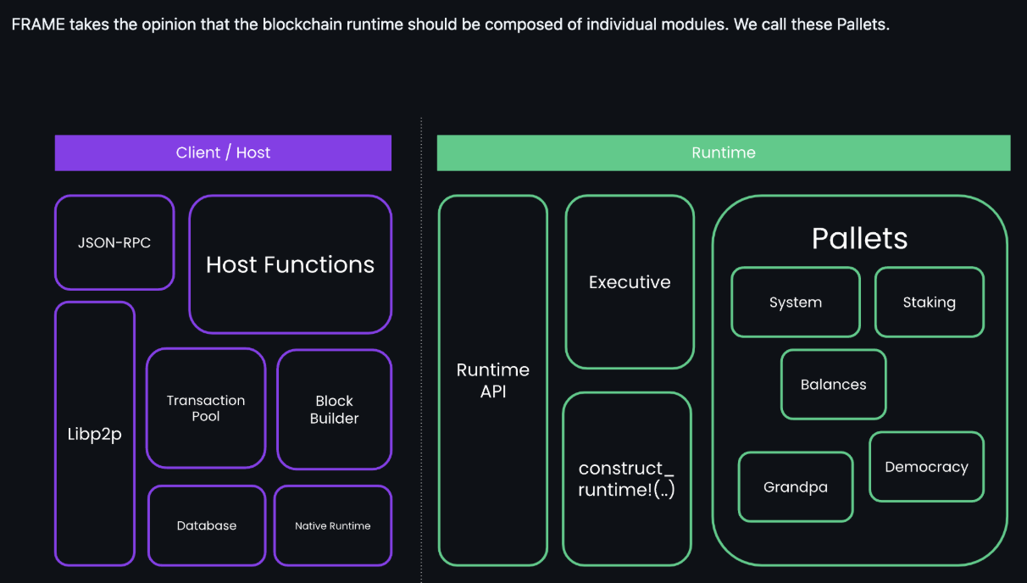Click the Transaction Pool box

coord(206,408)
